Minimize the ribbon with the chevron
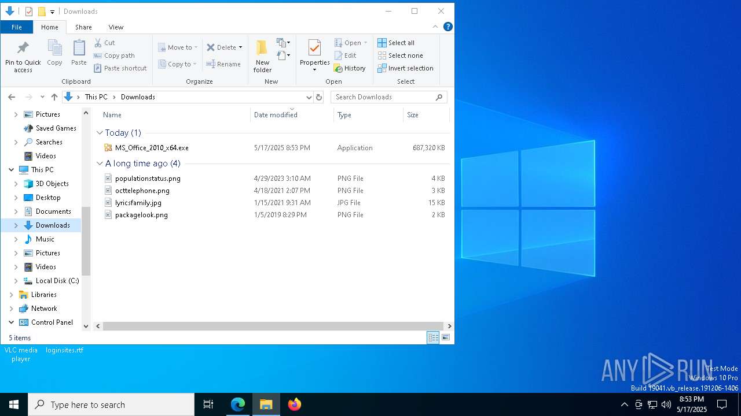The image size is (741, 416). point(435,27)
